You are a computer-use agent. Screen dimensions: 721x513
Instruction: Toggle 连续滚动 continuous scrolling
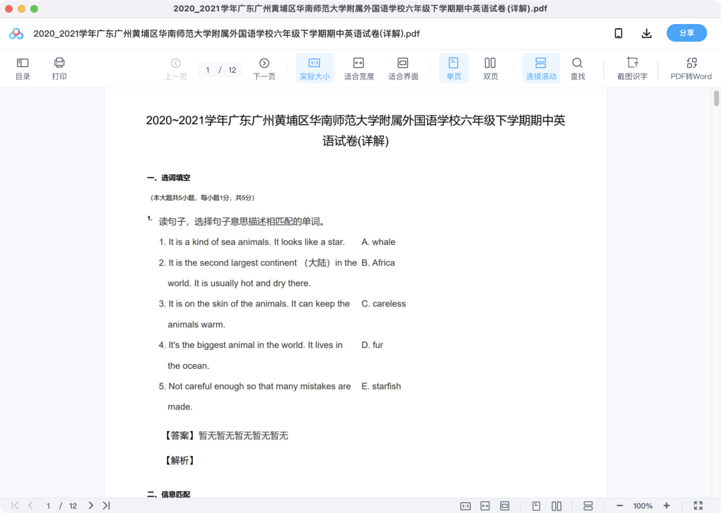tap(541, 69)
